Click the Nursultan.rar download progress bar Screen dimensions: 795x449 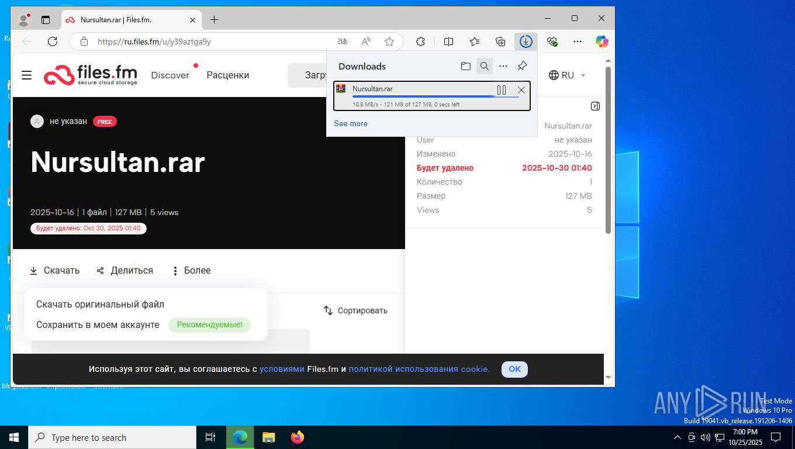(x=435, y=96)
